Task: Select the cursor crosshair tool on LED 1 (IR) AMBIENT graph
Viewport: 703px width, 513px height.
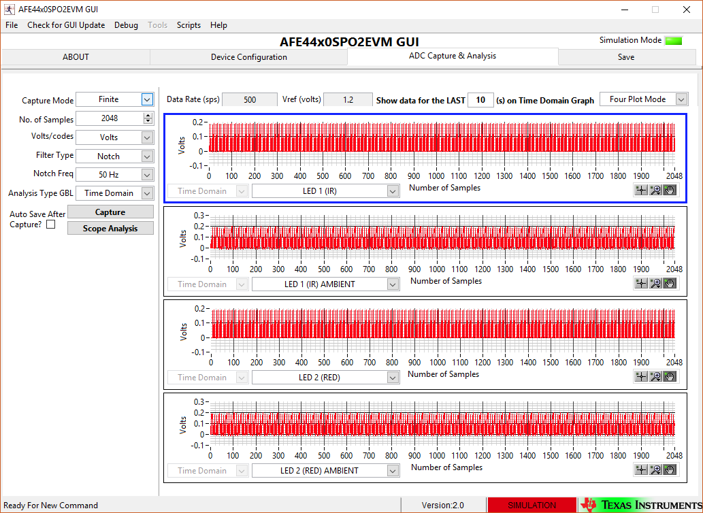Action: tap(641, 283)
